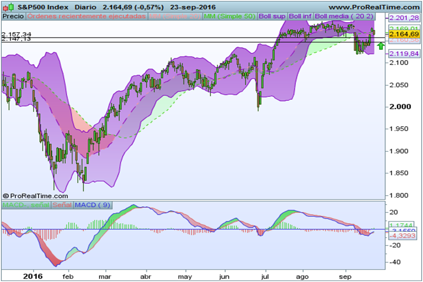Click the 1.850 price axis label
423x282 pixels.
coord(399,173)
